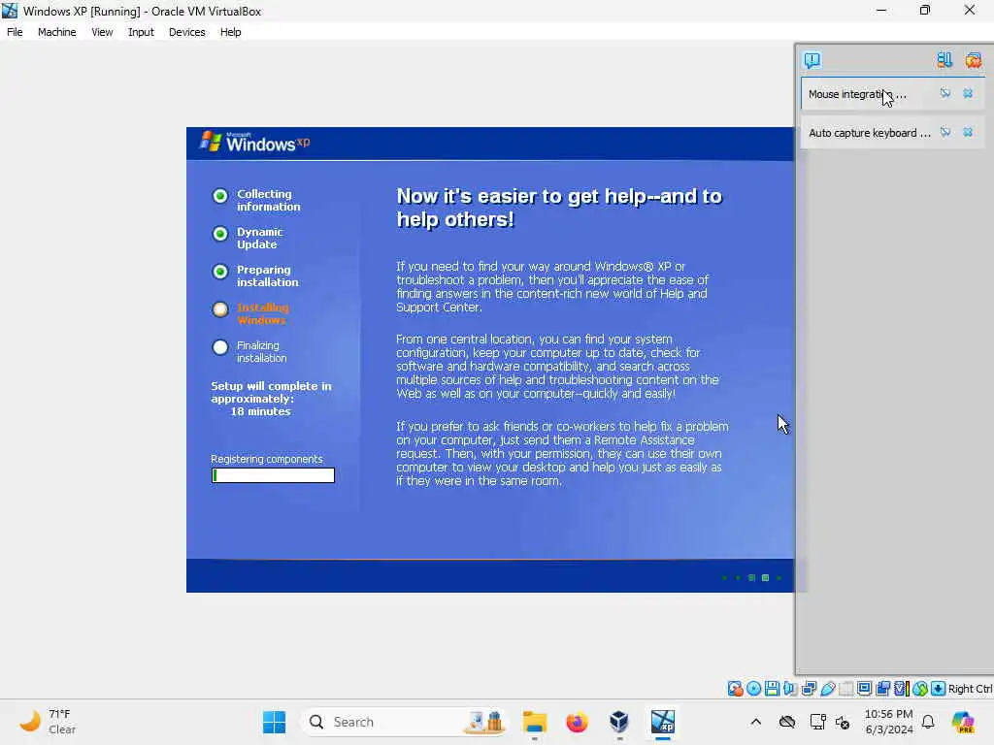994x745 pixels.
Task: Click the Installing Windows setup step
Action: click(250, 313)
